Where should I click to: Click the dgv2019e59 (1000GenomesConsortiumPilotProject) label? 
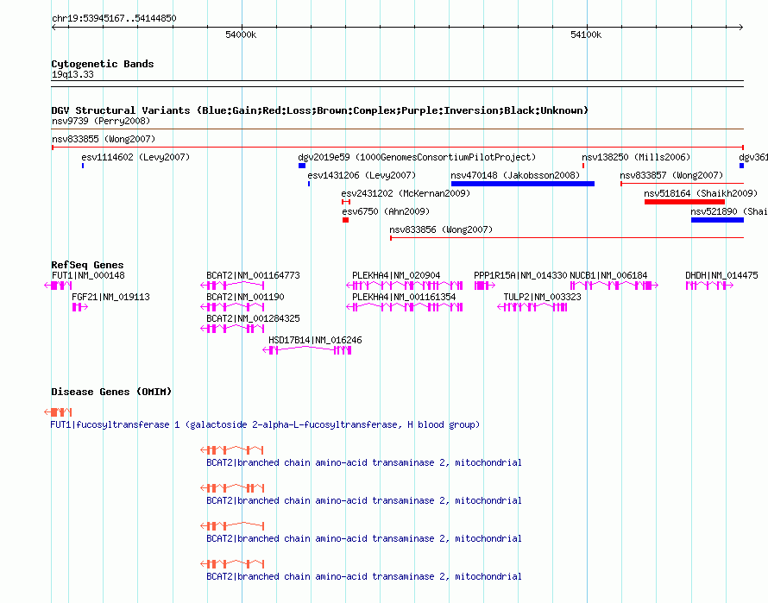click(x=417, y=157)
